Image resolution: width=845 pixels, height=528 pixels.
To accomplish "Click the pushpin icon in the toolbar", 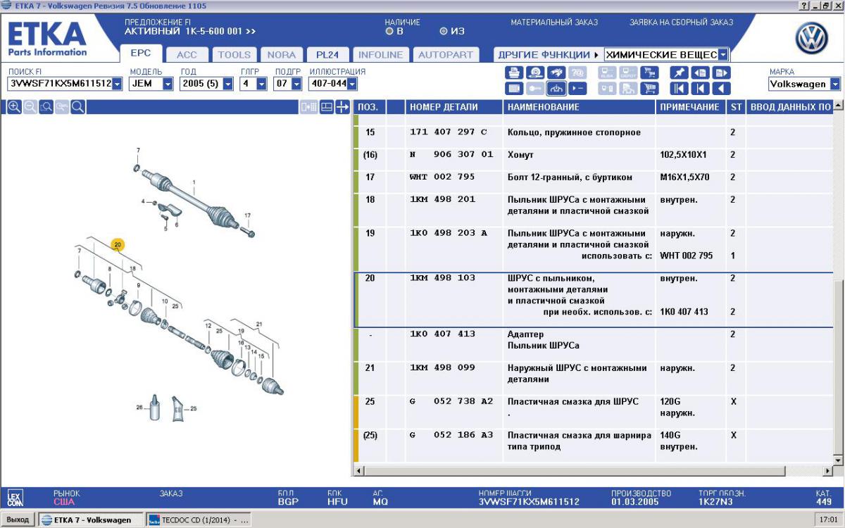I will coord(679,73).
